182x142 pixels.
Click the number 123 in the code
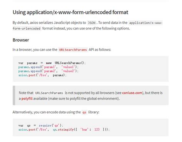point(97,129)
